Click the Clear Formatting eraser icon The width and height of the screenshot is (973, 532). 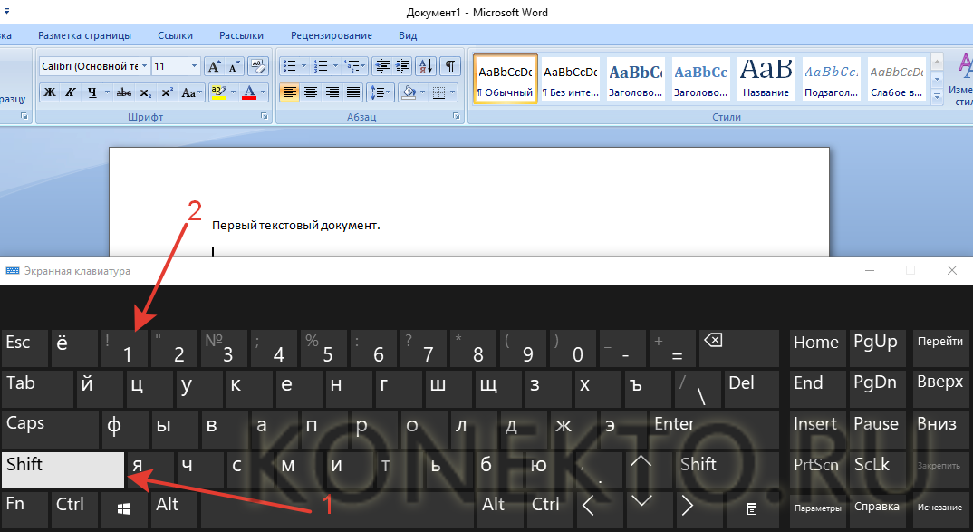click(257, 66)
